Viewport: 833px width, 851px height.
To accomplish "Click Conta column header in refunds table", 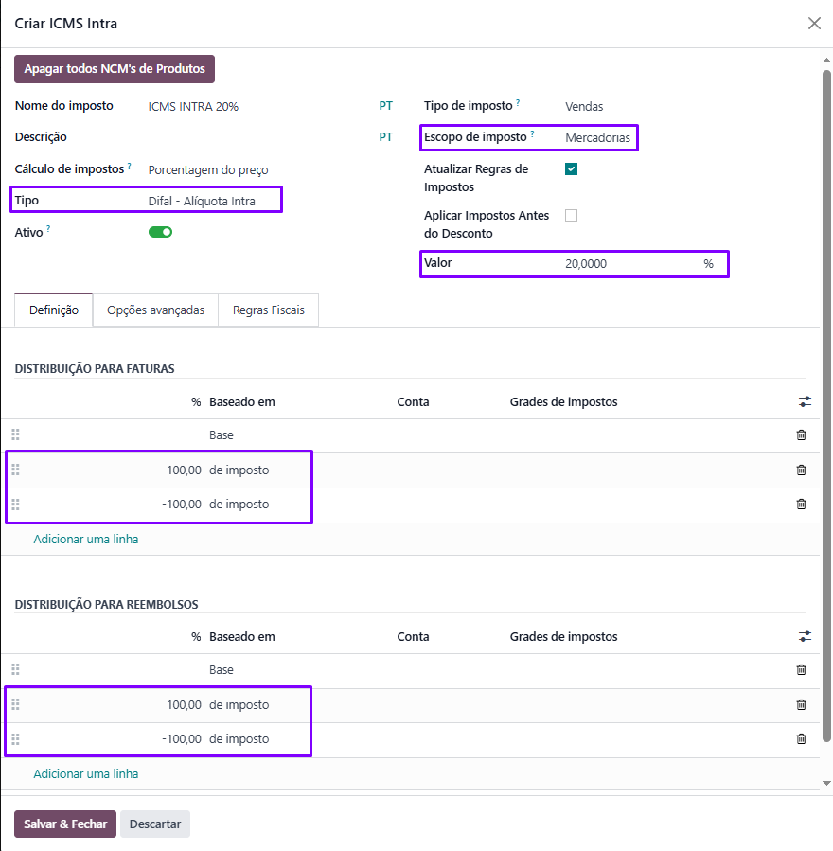I will (x=413, y=636).
